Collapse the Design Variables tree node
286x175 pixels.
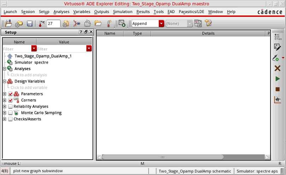click(5, 81)
